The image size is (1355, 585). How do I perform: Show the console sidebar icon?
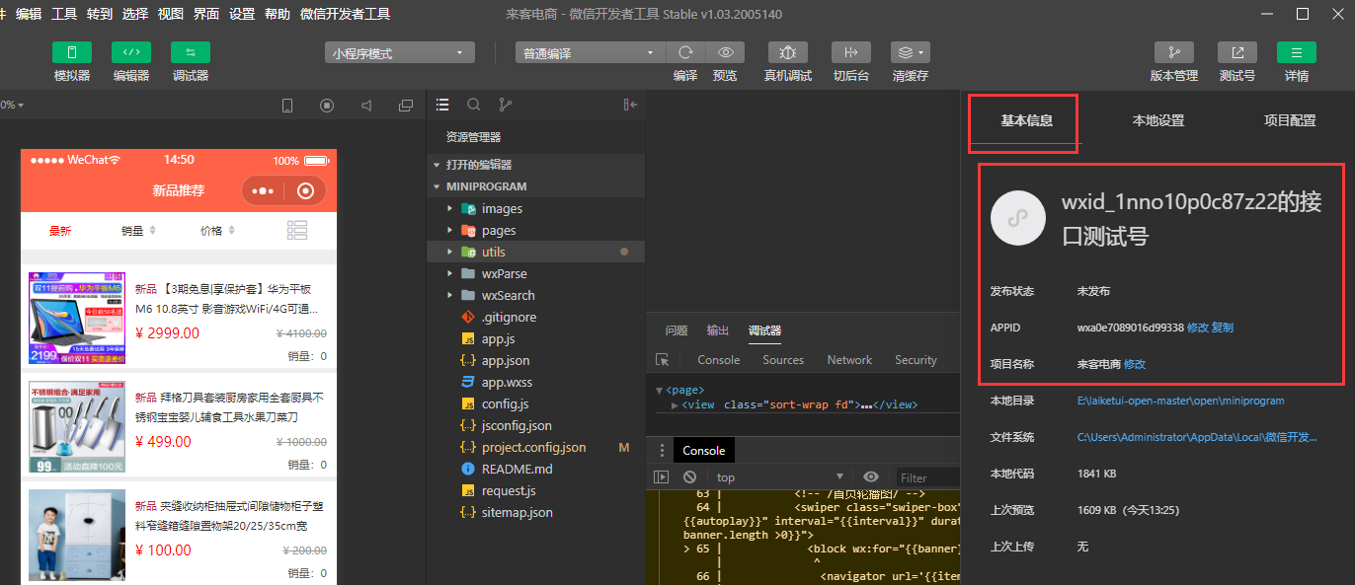[x=662, y=477]
